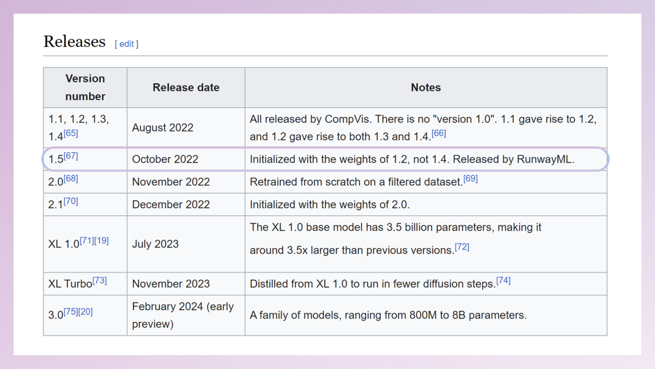Click the edit link beside Releases heading
655x369 pixels.
click(127, 44)
